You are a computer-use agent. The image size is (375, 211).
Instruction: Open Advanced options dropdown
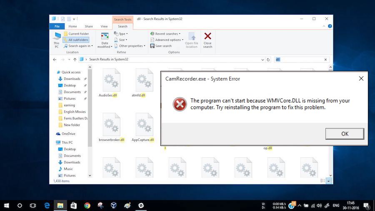[x=167, y=40]
